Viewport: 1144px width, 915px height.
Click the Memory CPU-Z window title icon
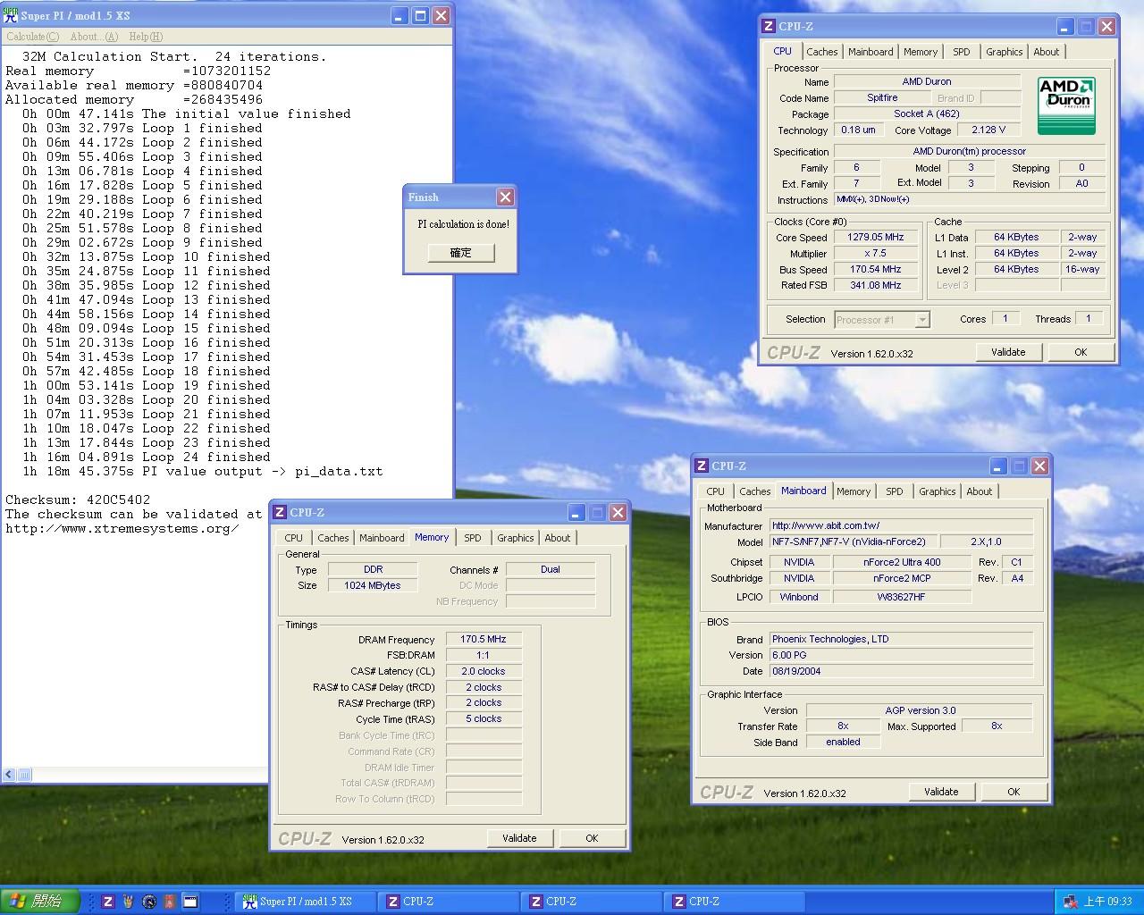pos(280,512)
